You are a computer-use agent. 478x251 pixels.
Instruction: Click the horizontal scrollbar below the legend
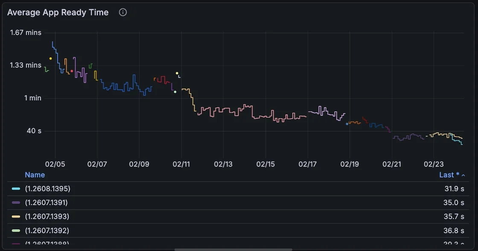233,249
